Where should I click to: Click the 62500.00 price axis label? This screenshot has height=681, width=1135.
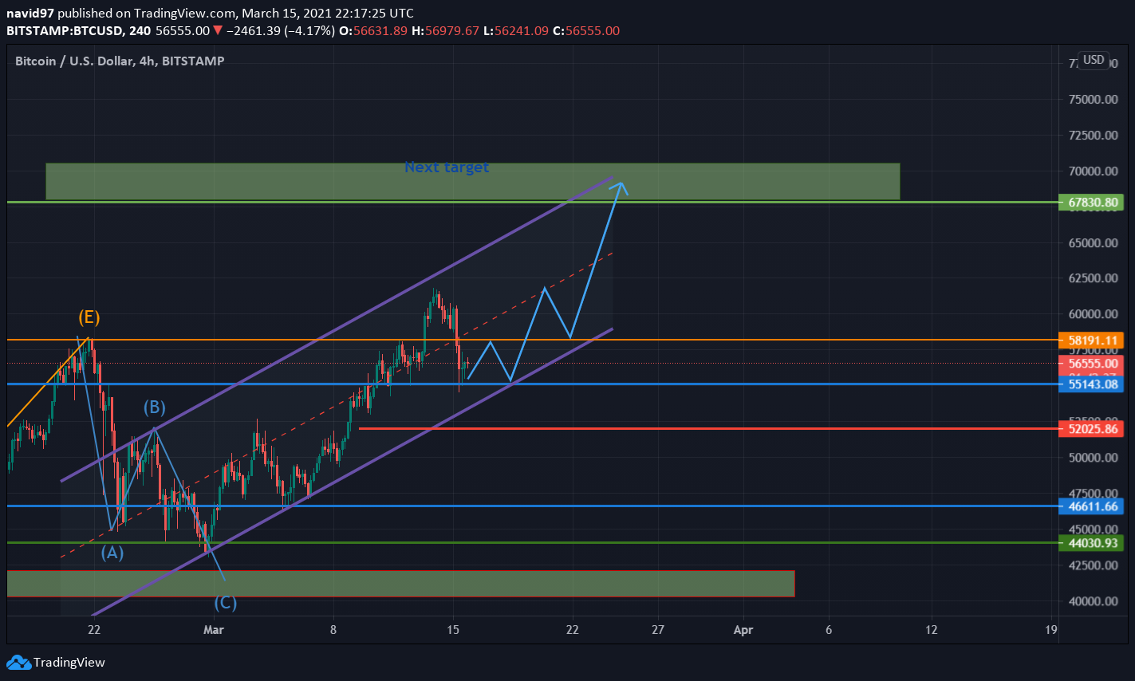click(x=1094, y=278)
